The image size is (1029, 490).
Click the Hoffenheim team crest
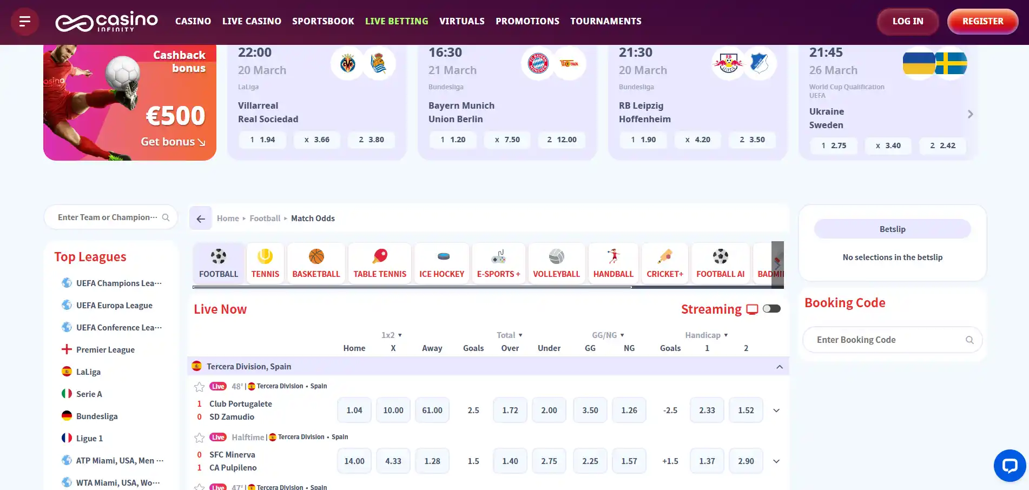pyautogui.click(x=760, y=63)
